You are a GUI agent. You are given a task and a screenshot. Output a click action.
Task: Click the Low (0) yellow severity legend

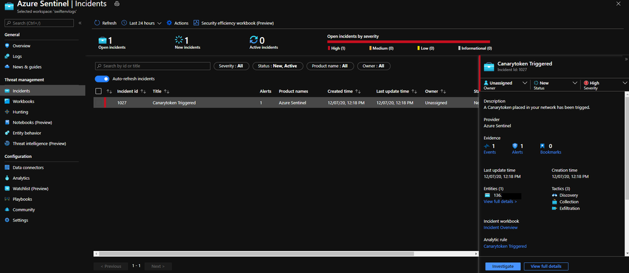point(426,48)
